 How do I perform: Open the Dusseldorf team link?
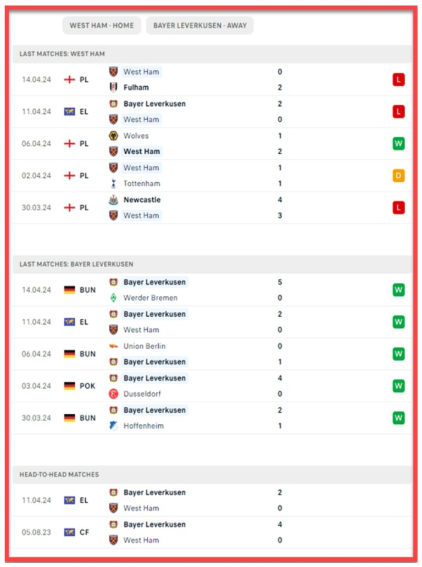pyautogui.click(x=142, y=394)
